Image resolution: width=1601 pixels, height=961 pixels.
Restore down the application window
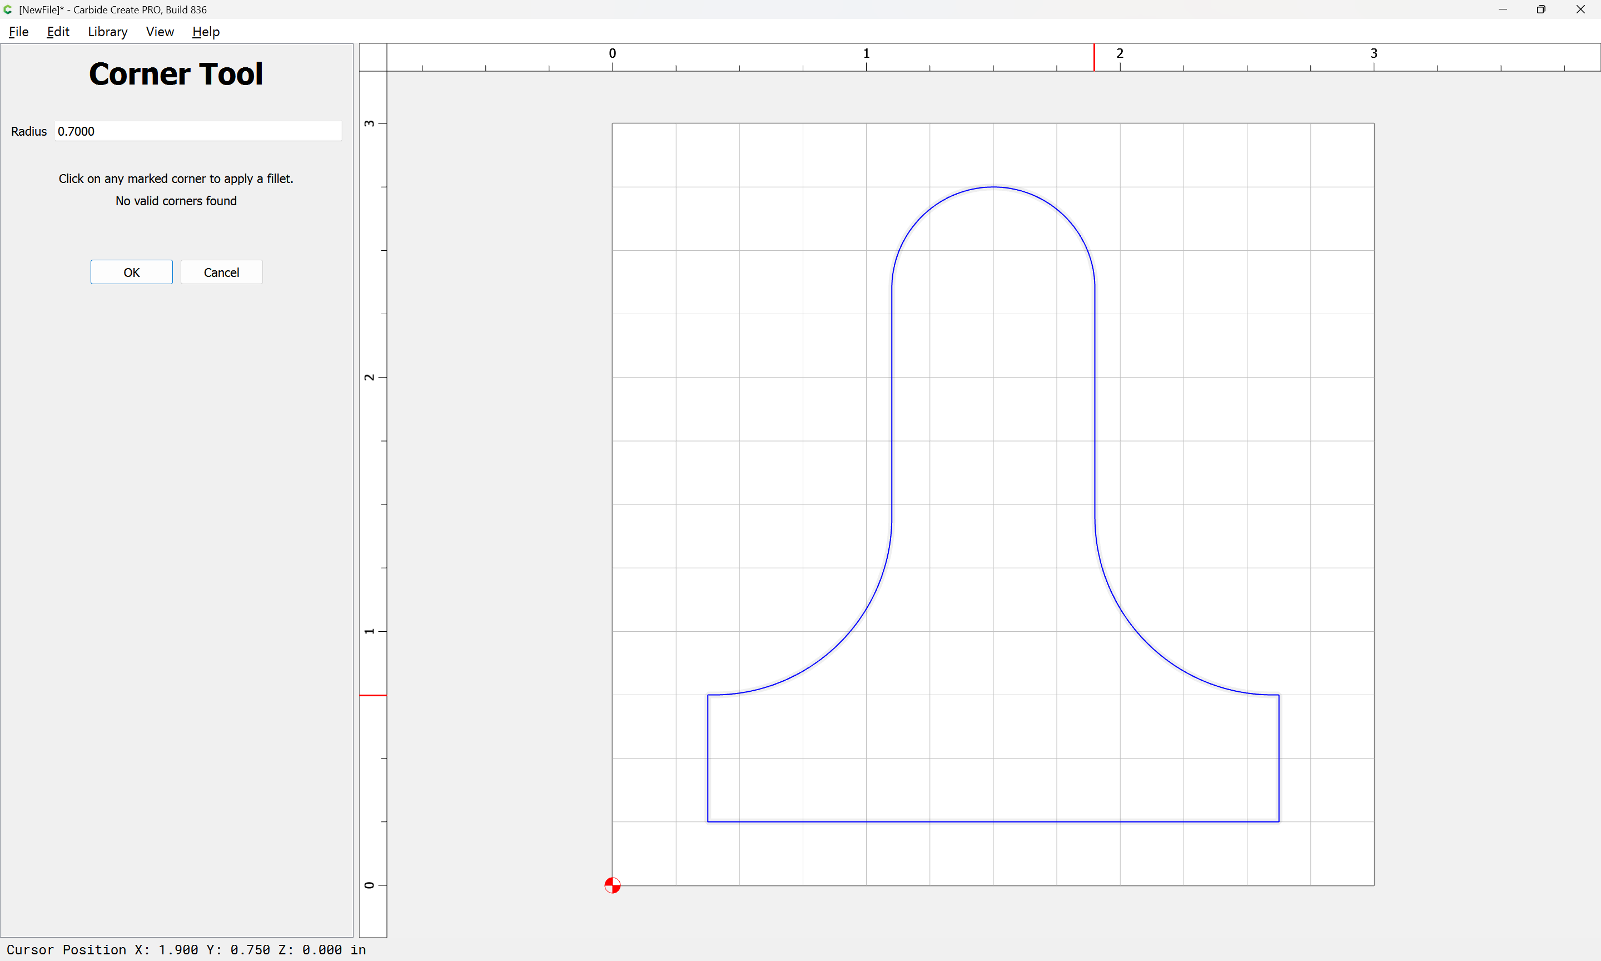coord(1541,9)
